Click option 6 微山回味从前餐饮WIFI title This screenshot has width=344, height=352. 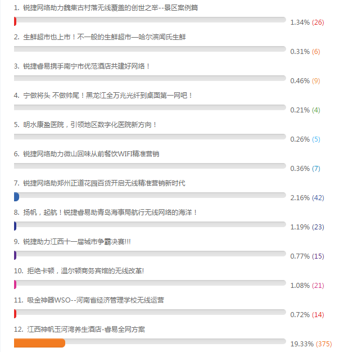tap(87, 154)
